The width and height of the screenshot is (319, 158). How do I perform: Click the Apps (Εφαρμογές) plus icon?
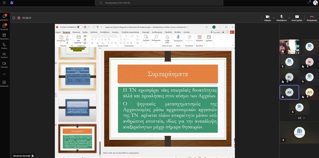4,82
